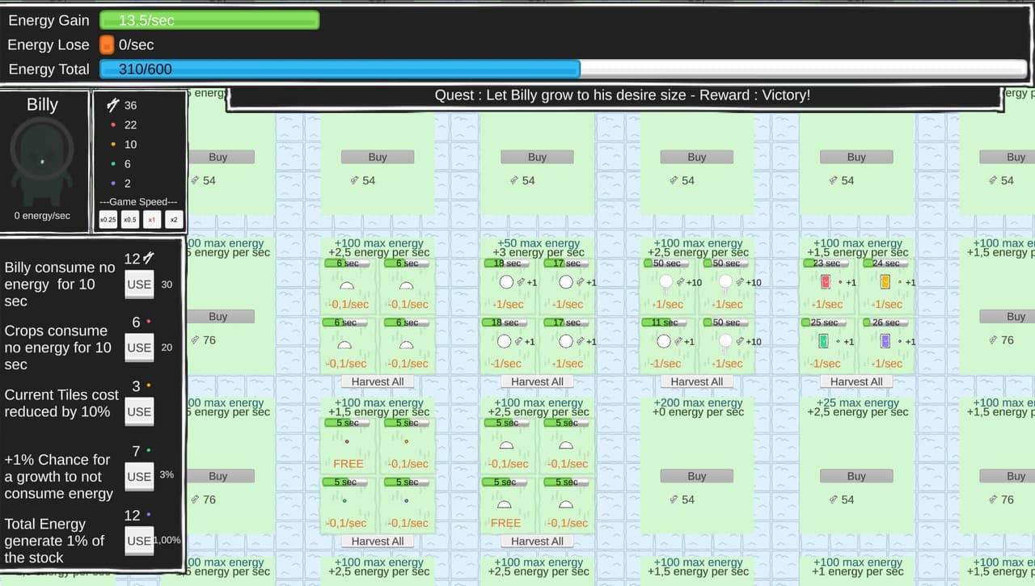This screenshot has height=586, width=1035.
Task: Select the orange card crop at 24 sec
Action: (885, 282)
